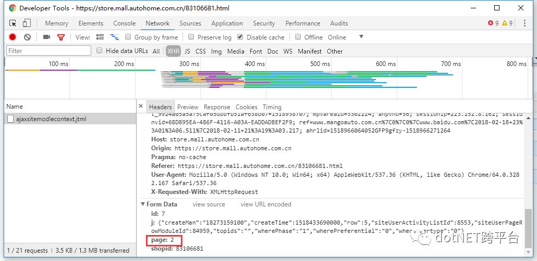Filter requests by JS
The height and width of the screenshot is (261, 537).
click(x=187, y=51)
